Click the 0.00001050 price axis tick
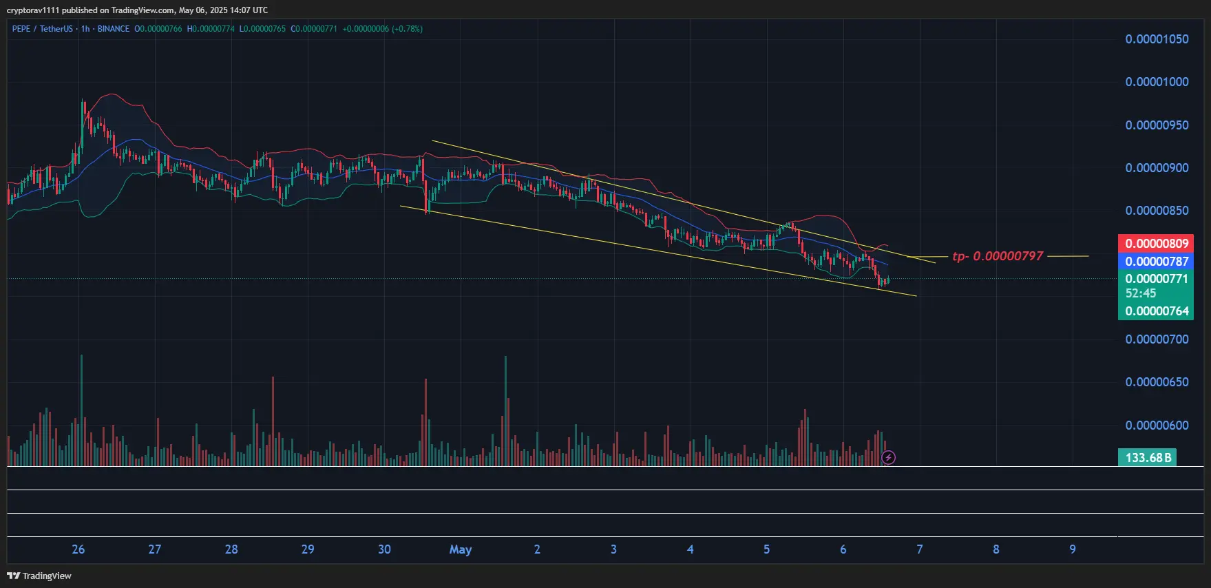 pos(1157,39)
